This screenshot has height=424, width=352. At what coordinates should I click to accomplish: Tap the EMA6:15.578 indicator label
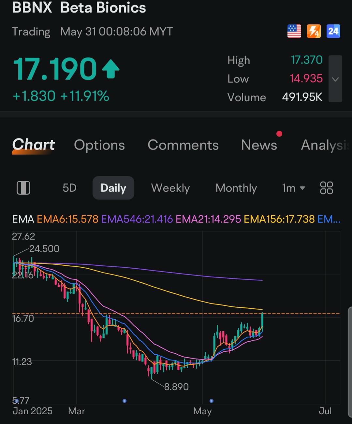click(x=67, y=219)
